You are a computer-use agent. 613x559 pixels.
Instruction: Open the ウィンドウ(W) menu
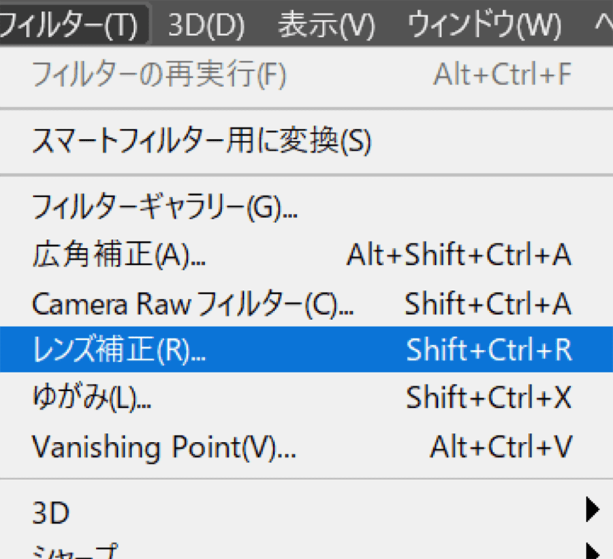click(484, 25)
